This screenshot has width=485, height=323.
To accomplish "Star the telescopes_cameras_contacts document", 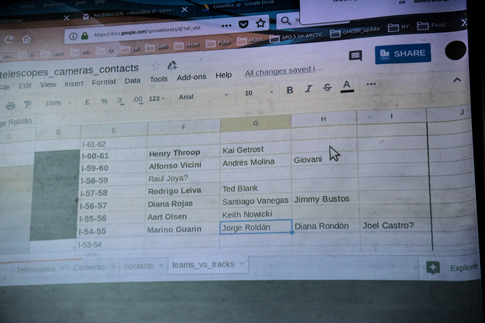I will (156, 66).
